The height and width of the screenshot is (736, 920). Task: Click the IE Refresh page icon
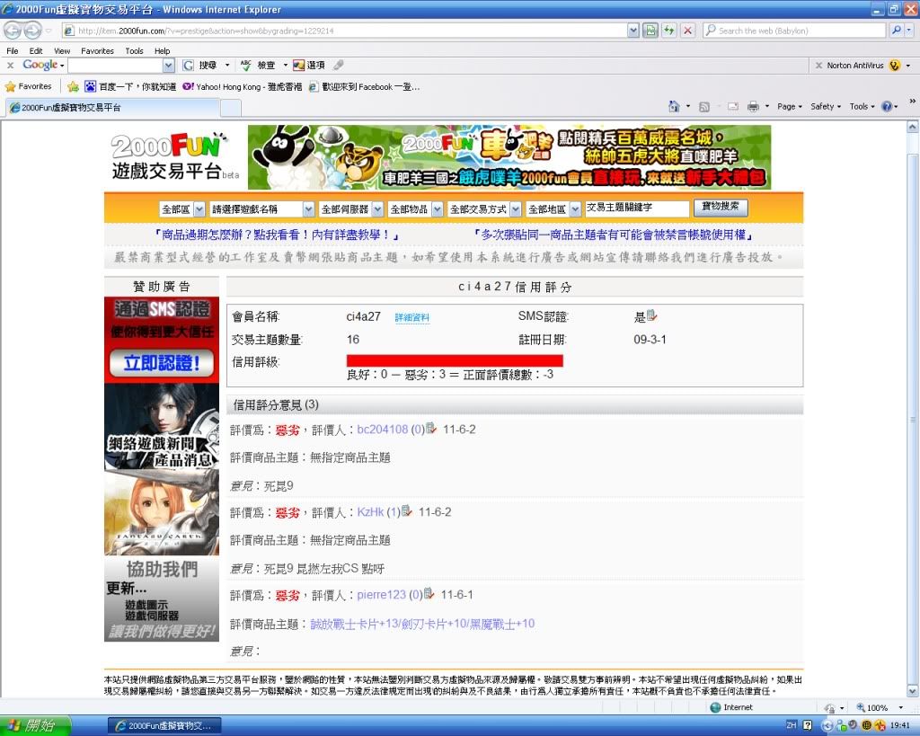[x=668, y=31]
